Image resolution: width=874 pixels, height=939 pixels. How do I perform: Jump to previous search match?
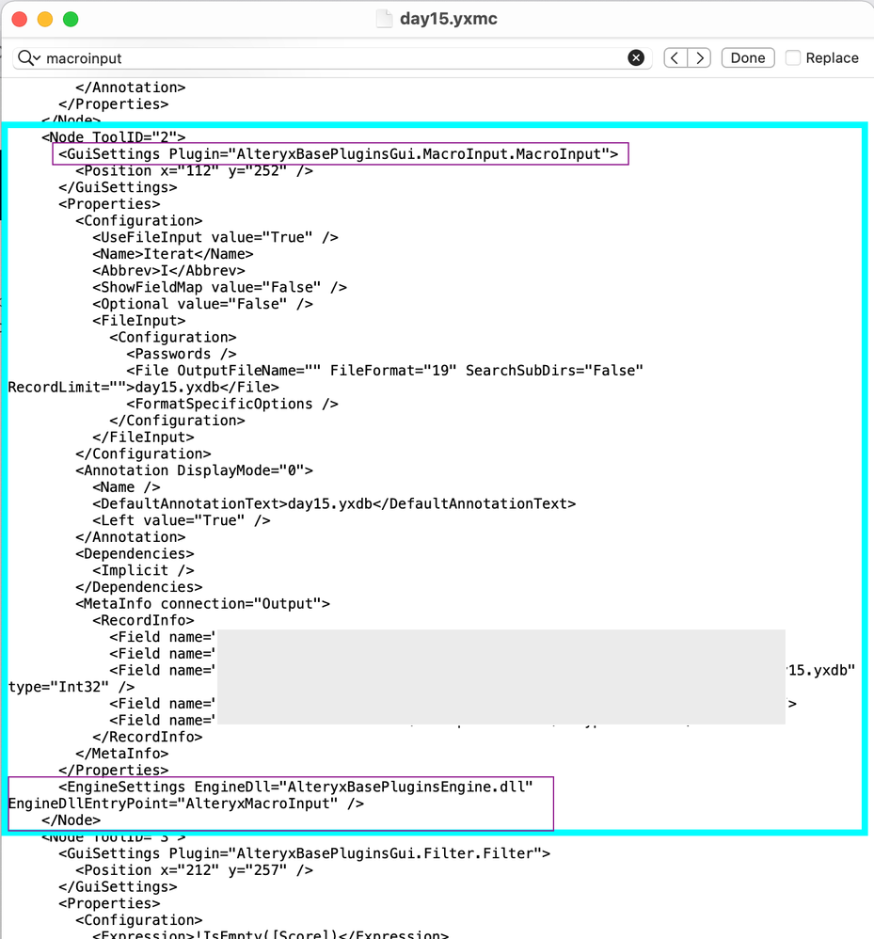(x=675, y=57)
